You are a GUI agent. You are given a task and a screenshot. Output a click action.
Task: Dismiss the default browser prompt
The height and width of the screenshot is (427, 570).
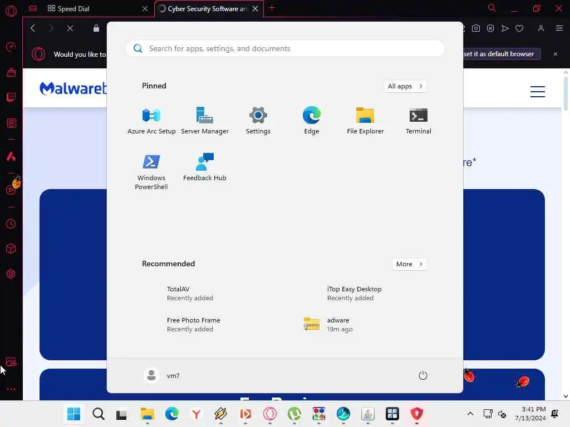[x=556, y=54]
